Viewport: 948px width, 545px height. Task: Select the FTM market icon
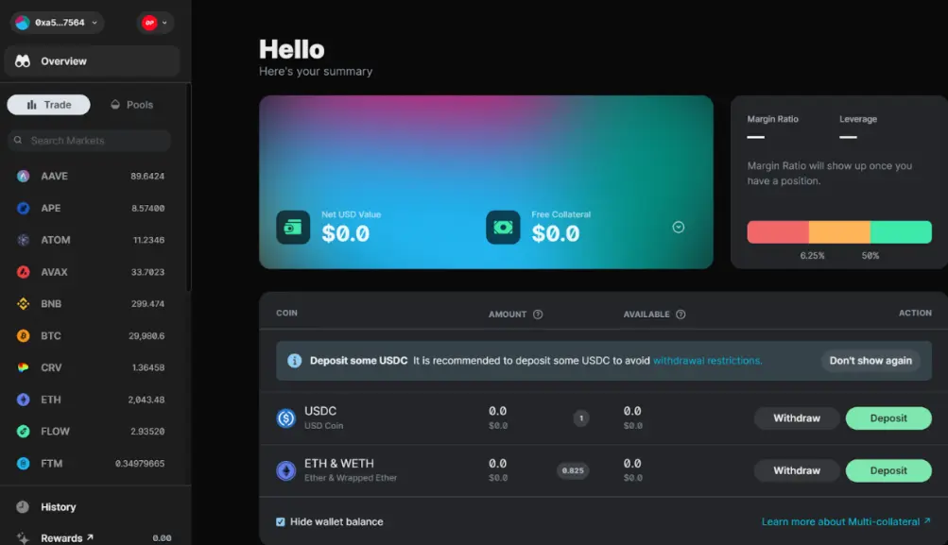pyautogui.click(x=23, y=464)
